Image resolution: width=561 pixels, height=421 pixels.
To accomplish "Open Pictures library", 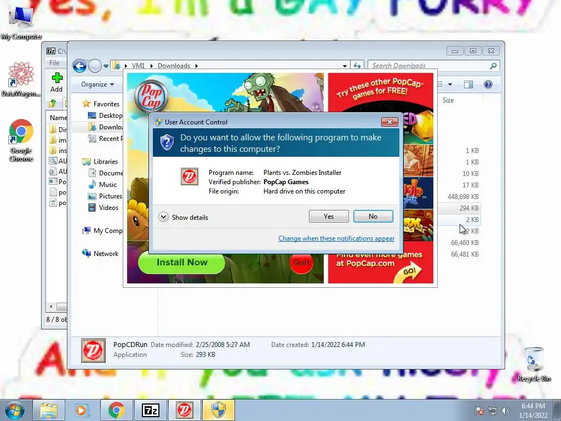I will pyautogui.click(x=111, y=196).
